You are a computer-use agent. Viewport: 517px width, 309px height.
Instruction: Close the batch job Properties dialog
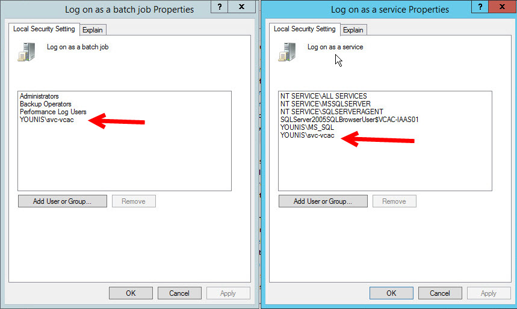241,8
